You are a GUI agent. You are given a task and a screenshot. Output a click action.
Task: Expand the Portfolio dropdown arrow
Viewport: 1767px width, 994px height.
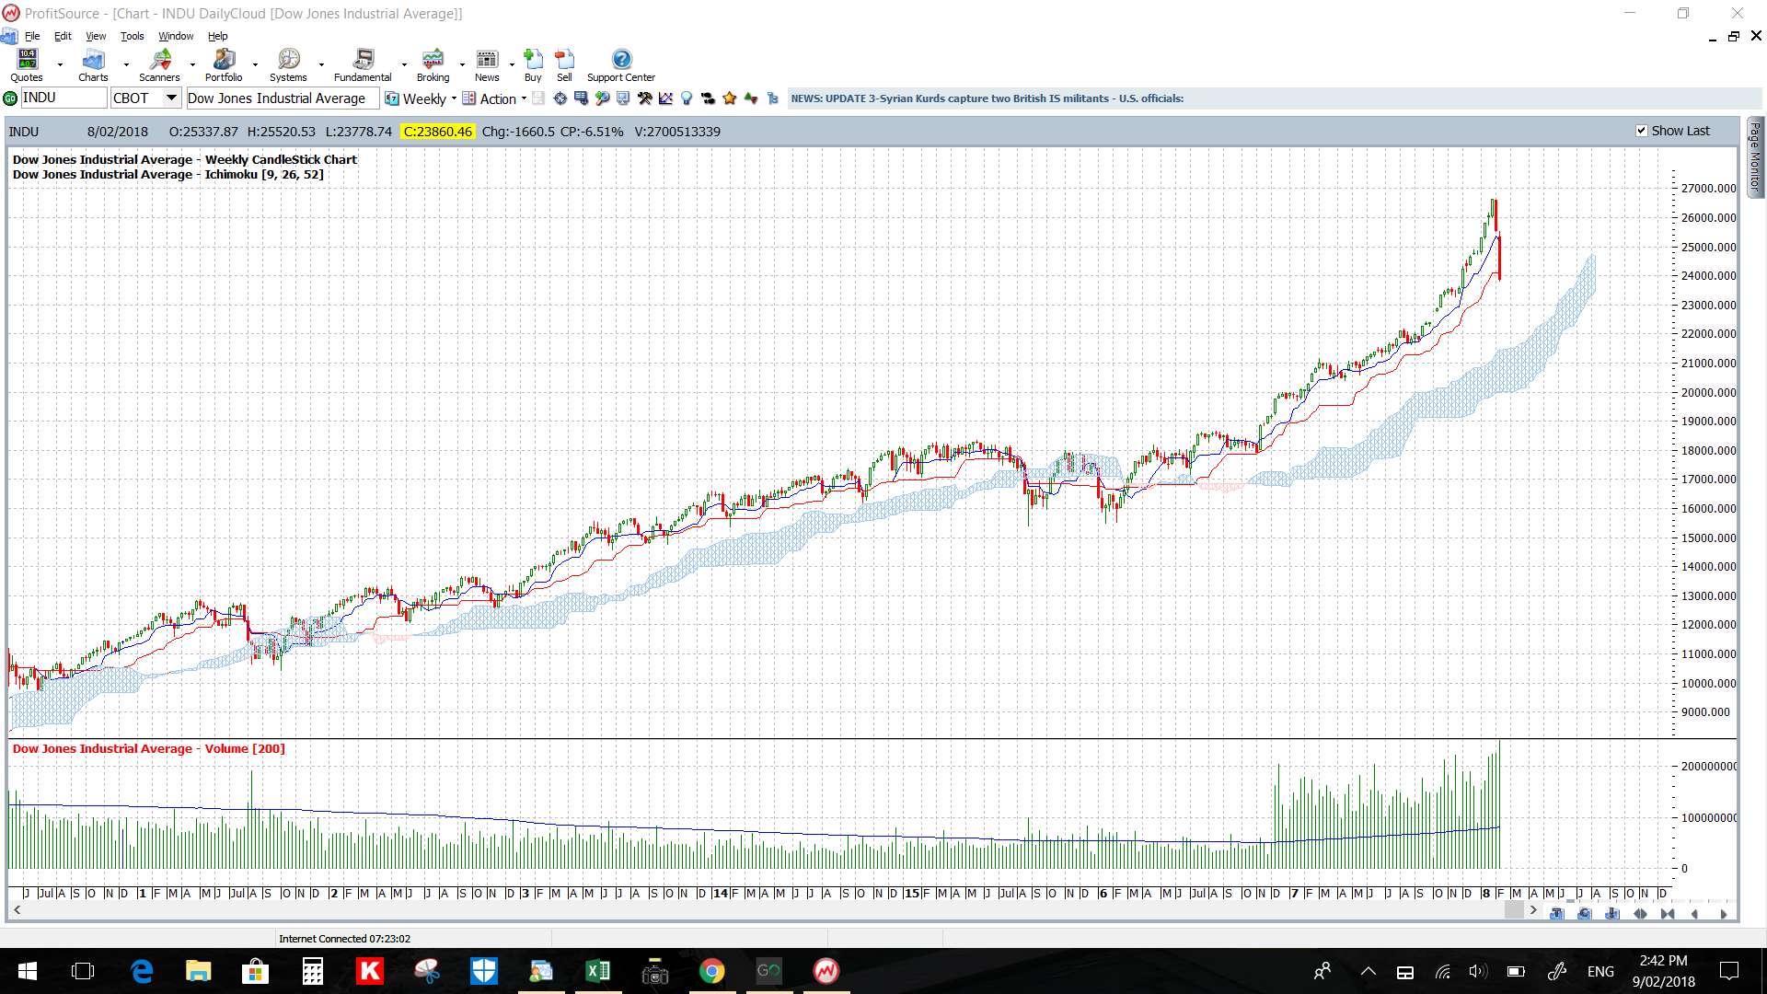[255, 65]
